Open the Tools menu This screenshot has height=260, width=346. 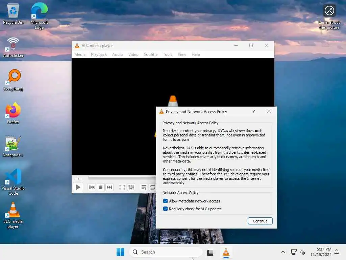[x=168, y=55]
